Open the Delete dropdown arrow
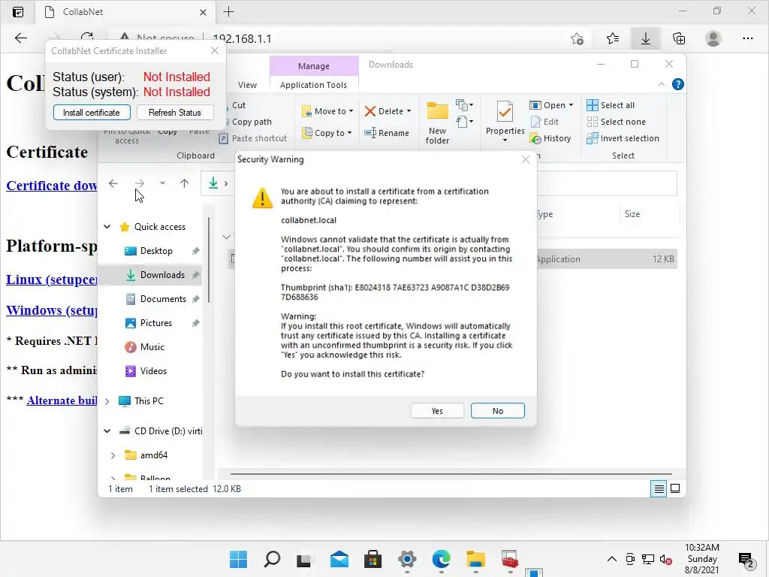This screenshot has width=769, height=577. point(409,111)
